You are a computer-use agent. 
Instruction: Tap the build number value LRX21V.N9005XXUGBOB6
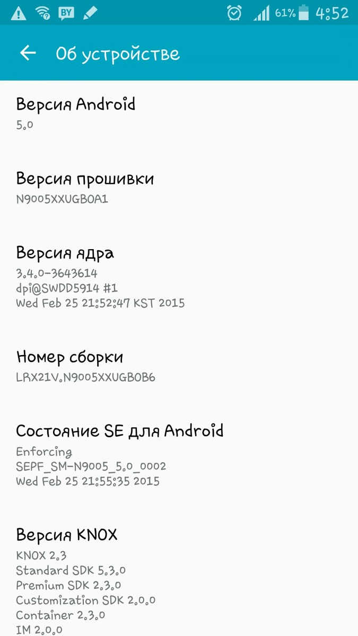pyautogui.click(x=85, y=377)
